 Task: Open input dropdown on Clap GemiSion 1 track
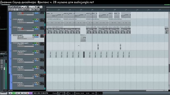(25, 54)
